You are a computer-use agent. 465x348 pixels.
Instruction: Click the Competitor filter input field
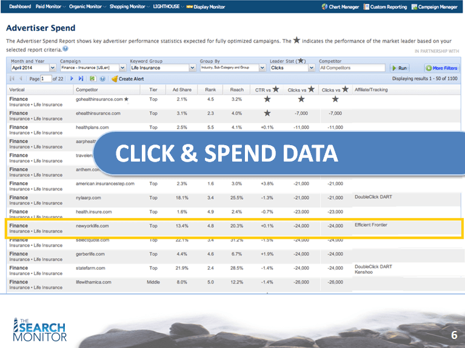pos(352,68)
